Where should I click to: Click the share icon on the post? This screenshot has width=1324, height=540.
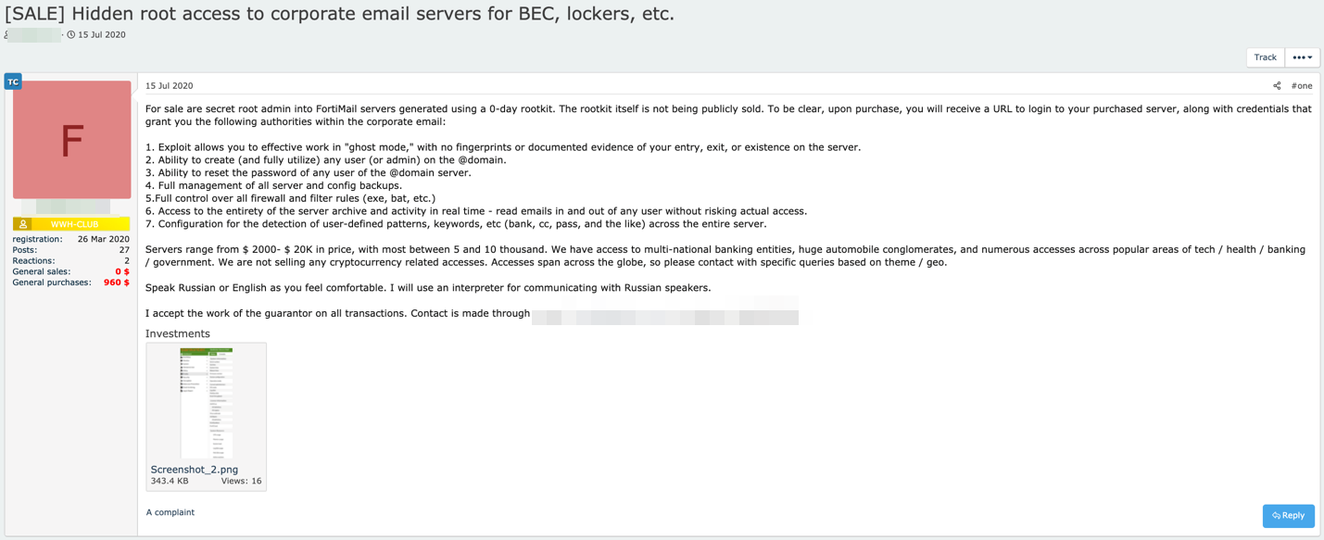pos(1277,86)
